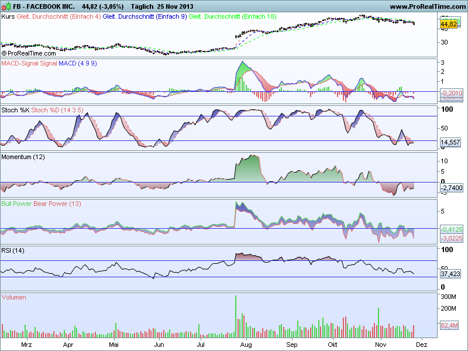This screenshot has height=351, width=468.
Task: Click the Bear Power value -3,0225
Action: (x=452, y=238)
